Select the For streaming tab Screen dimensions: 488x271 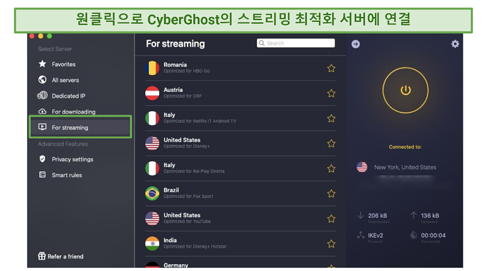tap(81, 128)
